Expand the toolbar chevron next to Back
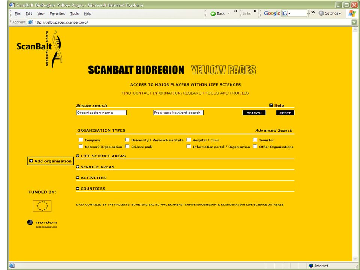360x270 pixels. point(235,11)
